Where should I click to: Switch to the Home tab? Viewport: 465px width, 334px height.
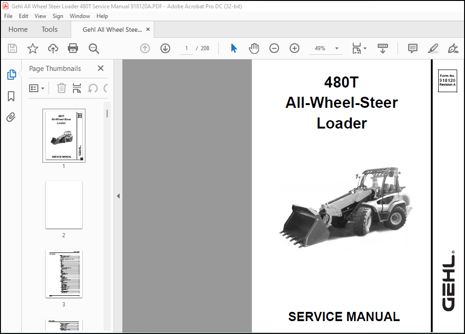(x=18, y=29)
